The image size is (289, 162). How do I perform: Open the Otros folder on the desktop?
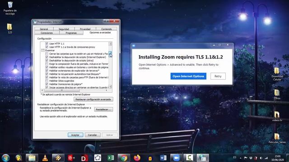(277, 94)
